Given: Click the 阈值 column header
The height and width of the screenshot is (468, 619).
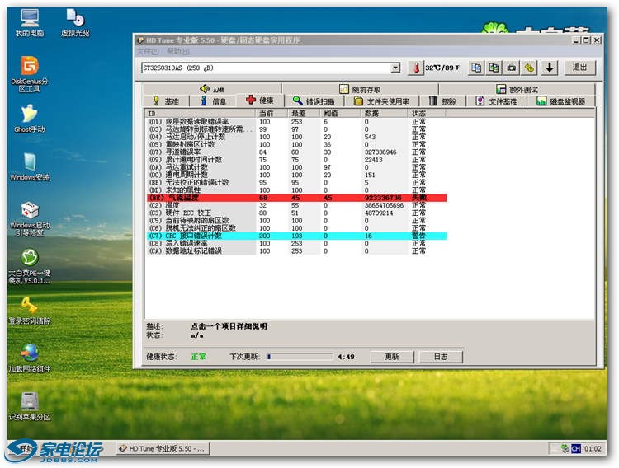Looking at the screenshot, I should [x=341, y=114].
